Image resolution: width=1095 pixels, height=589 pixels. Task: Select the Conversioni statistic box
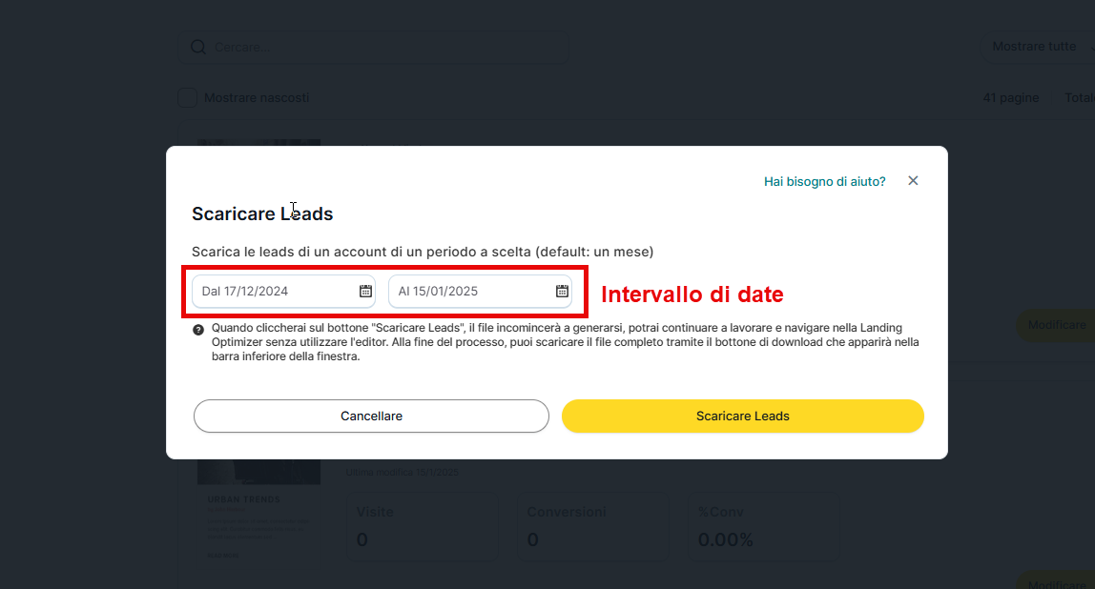pos(593,526)
